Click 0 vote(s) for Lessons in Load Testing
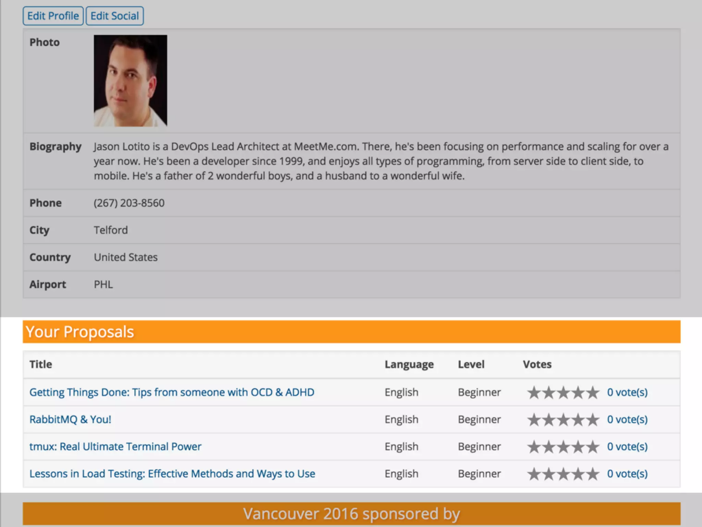Screen dimensions: 702x527 point(627,473)
